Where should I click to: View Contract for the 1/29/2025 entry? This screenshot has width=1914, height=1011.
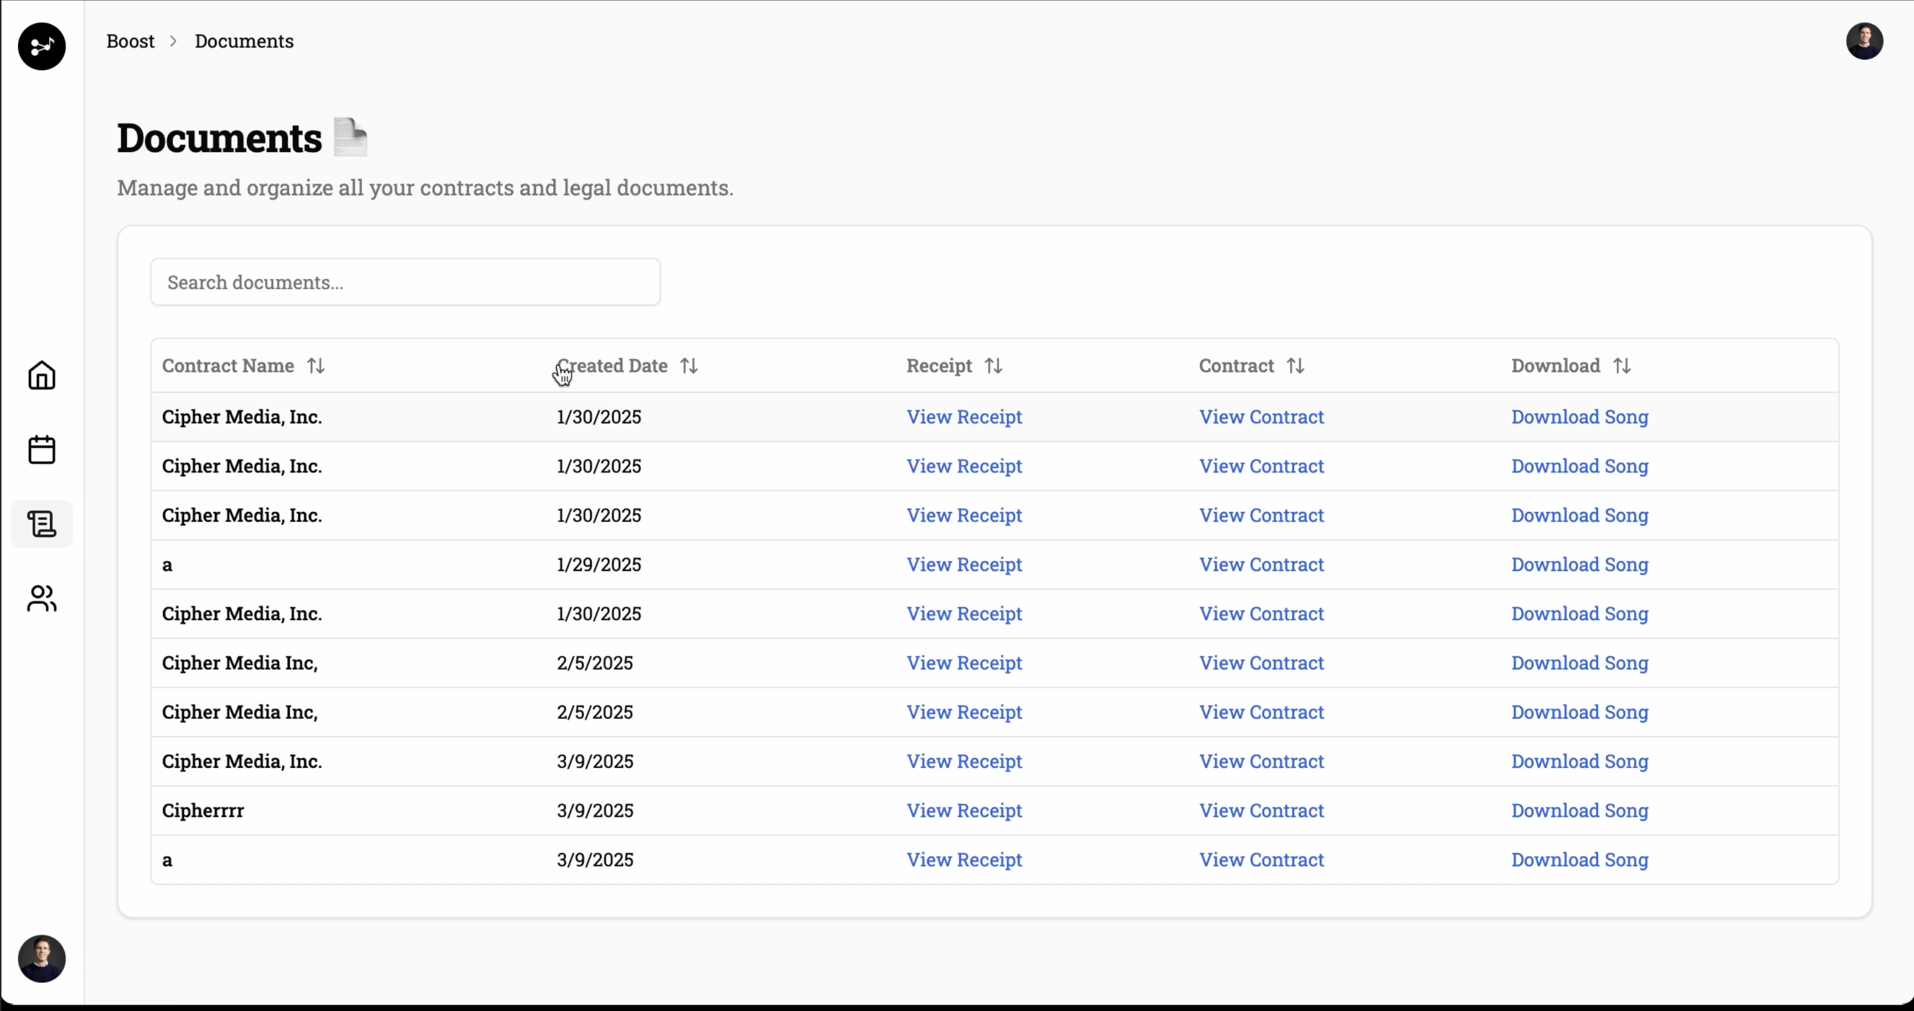pos(1261,565)
